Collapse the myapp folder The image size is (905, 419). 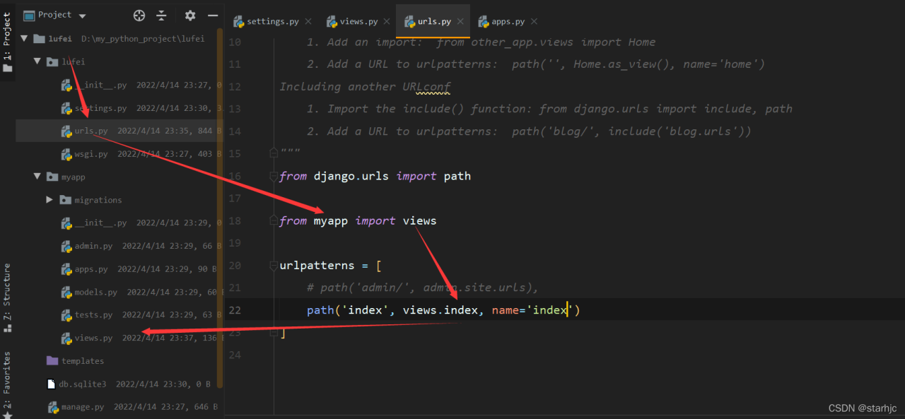pos(37,177)
